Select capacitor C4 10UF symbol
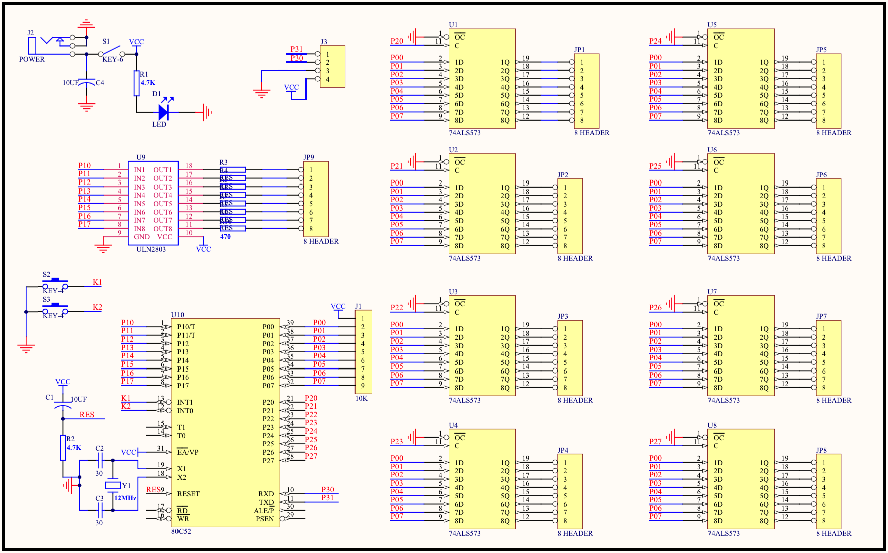888x553 pixels. tap(87, 83)
